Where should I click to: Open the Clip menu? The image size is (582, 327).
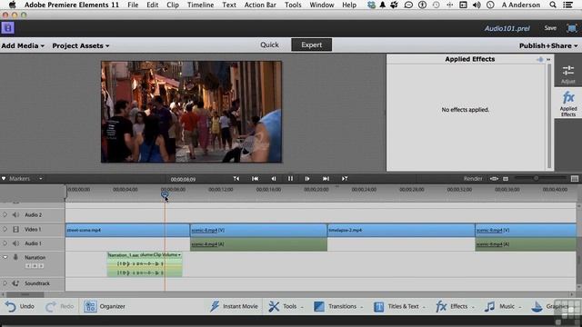click(173, 5)
